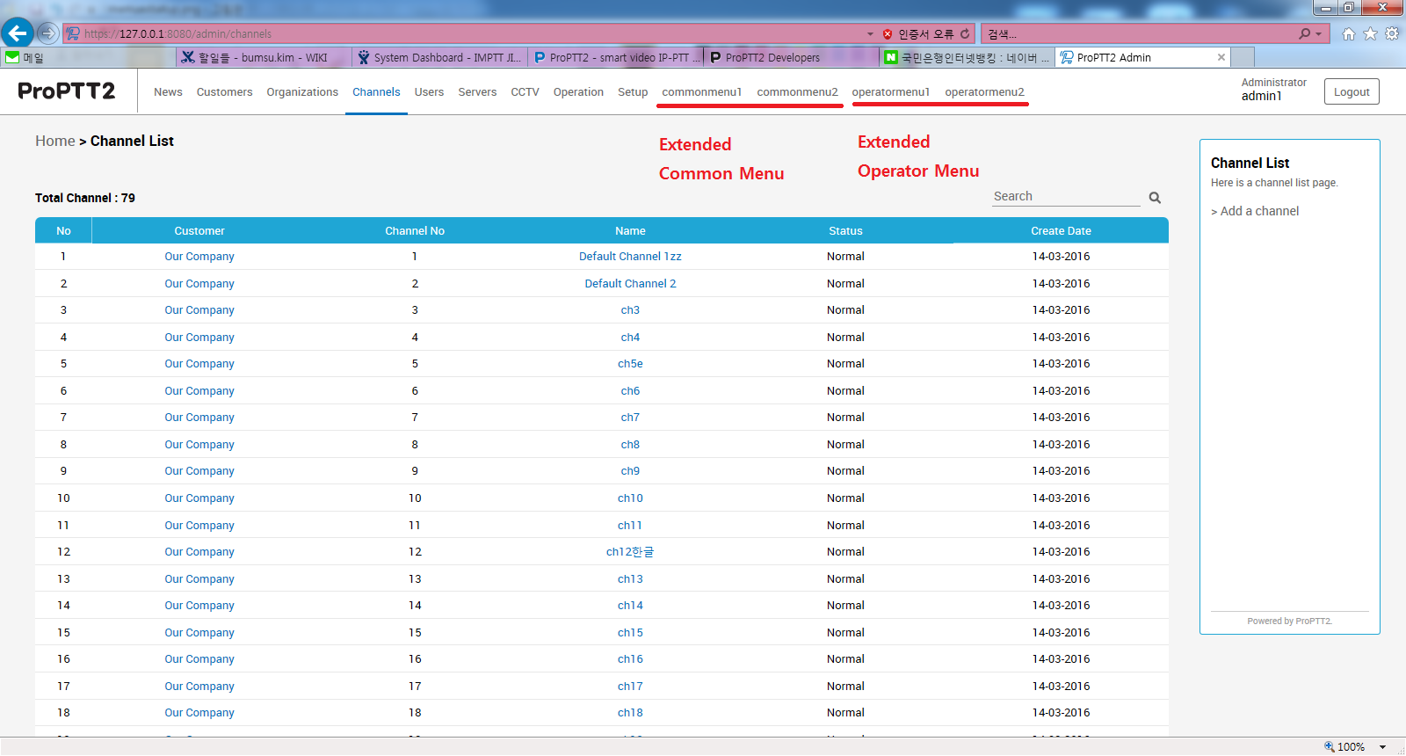Open browser tools gear icon
This screenshot has height=756, width=1406.
pyautogui.click(x=1392, y=33)
